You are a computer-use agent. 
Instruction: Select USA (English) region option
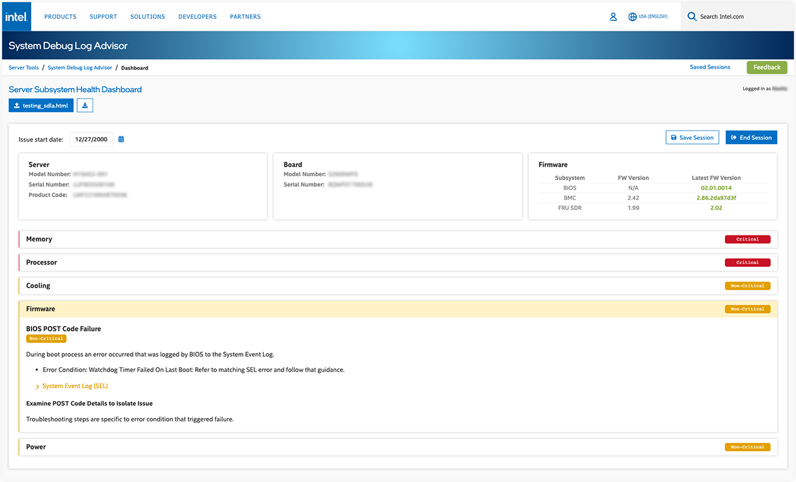653,17
